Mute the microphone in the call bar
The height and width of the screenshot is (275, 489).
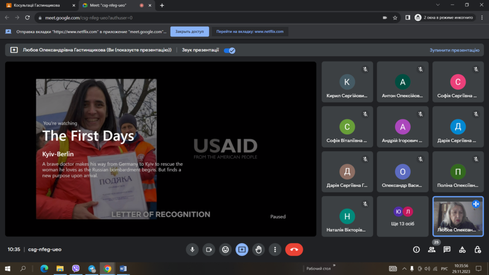pos(192,249)
